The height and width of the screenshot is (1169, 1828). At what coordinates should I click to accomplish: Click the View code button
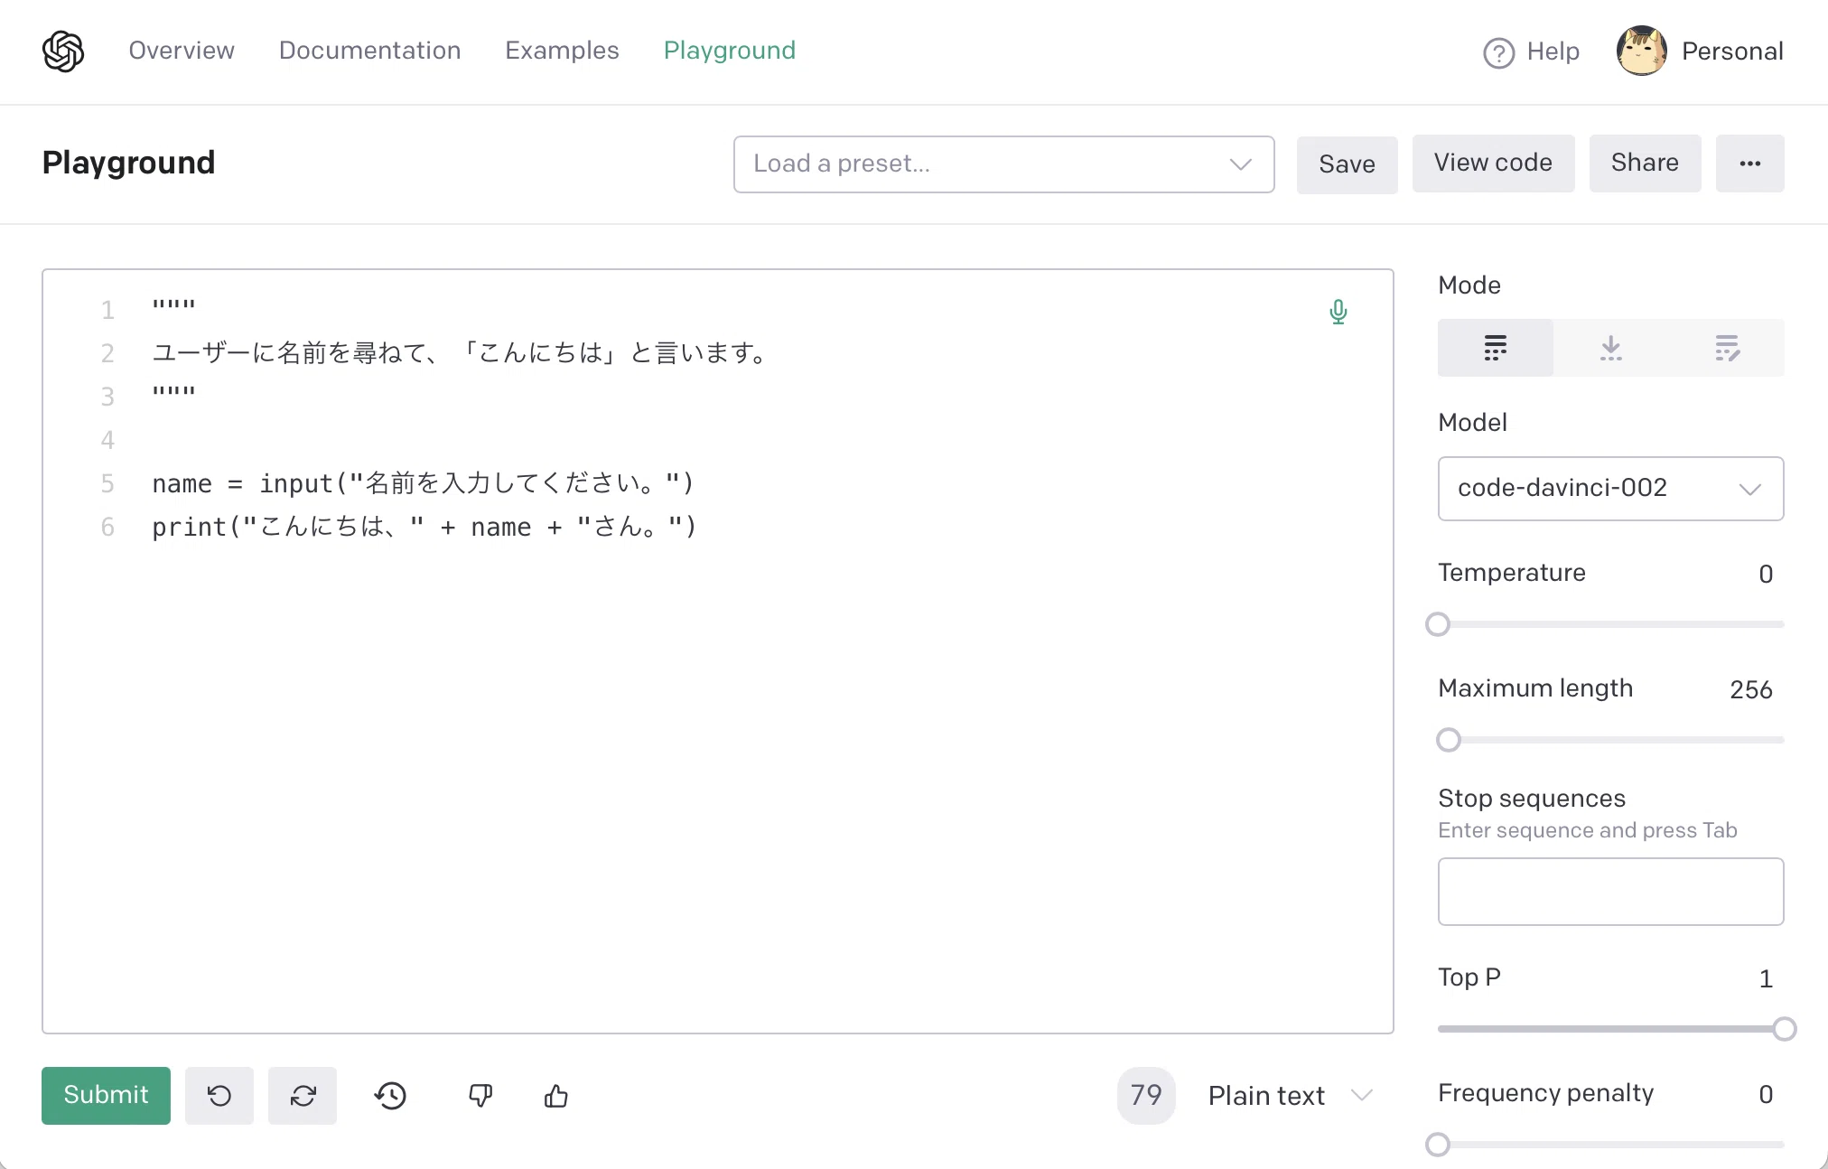point(1493,164)
